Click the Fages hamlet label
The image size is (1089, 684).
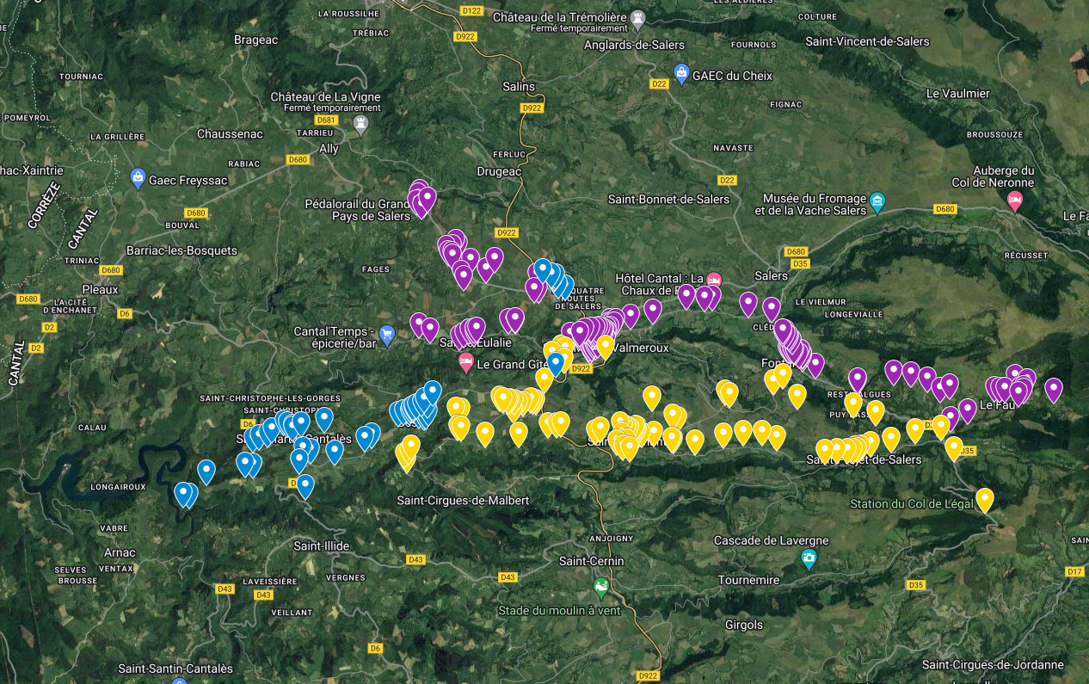click(x=376, y=269)
